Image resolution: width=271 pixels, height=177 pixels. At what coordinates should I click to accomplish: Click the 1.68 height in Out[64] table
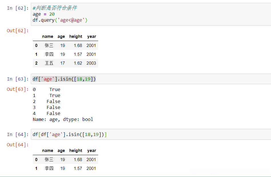[x=78, y=160]
